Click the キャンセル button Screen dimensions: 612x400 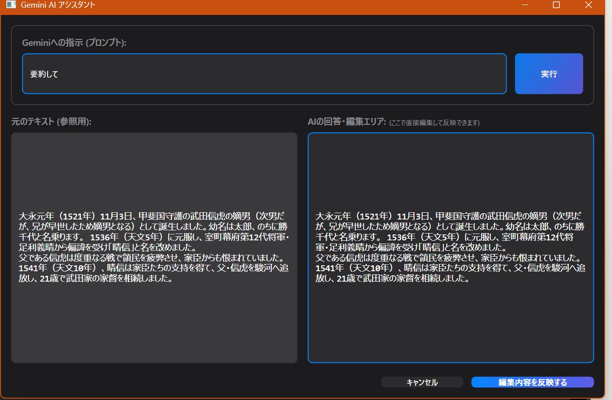click(422, 382)
